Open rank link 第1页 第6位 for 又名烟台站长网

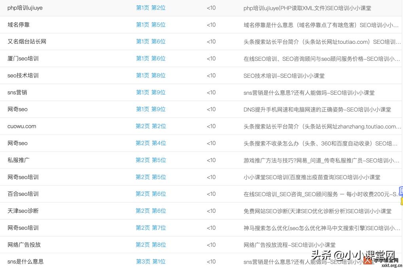tap(151, 41)
